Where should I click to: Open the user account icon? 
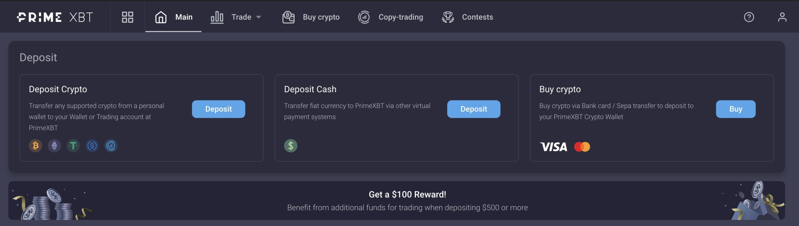tap(782, 17)
